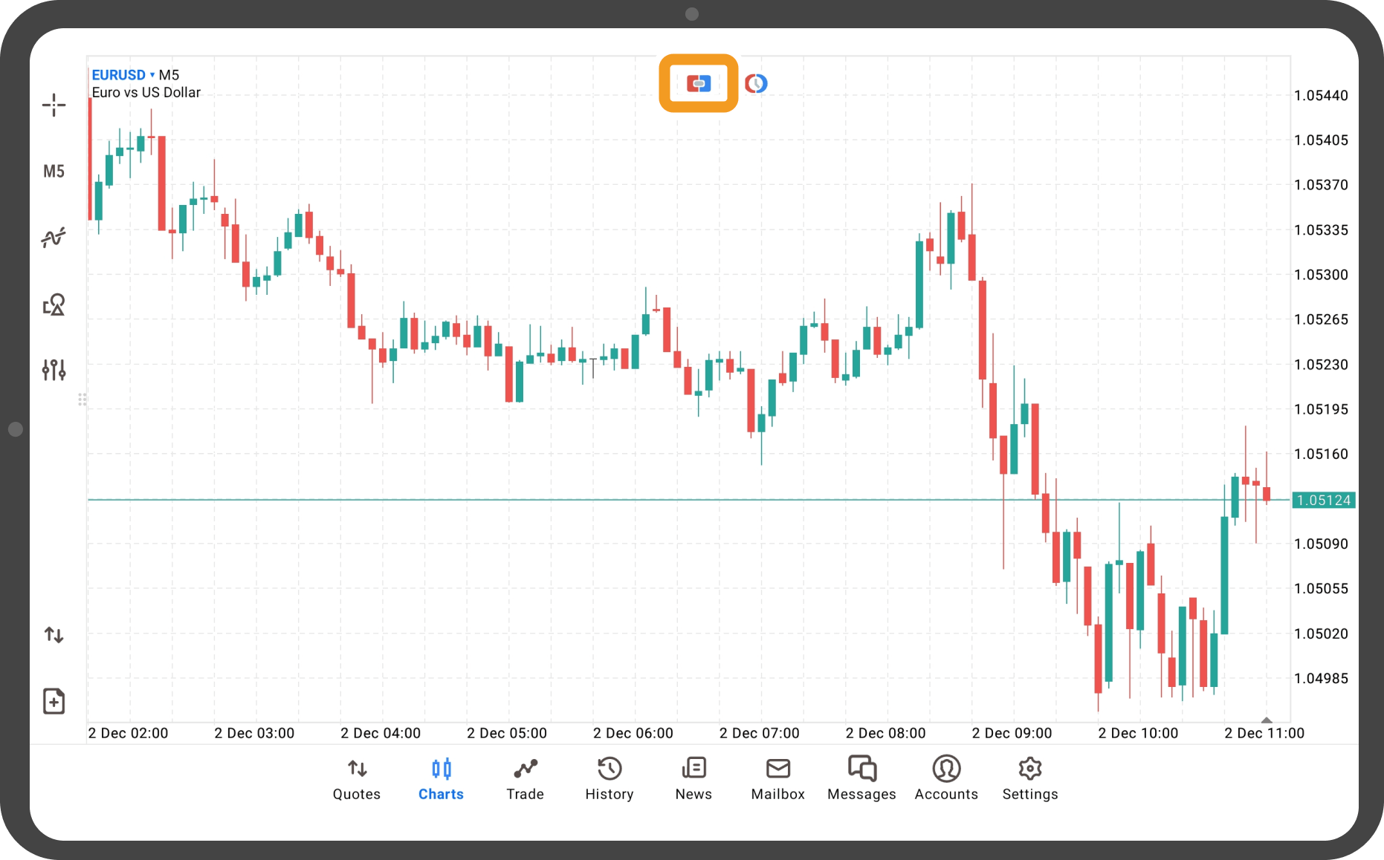Open the News tab
The width and height of the screenshot is (1384, 860).
(x=693, y=779)
